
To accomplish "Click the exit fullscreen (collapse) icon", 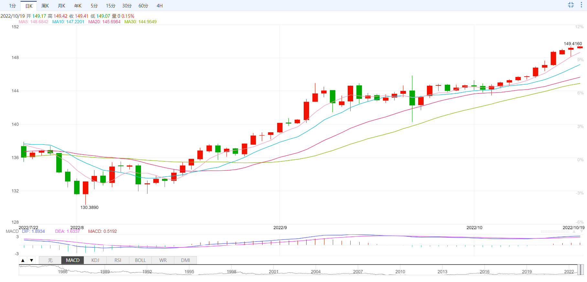I will [571, 5].
